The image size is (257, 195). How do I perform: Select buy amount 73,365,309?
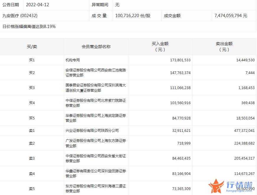point(181,189)
